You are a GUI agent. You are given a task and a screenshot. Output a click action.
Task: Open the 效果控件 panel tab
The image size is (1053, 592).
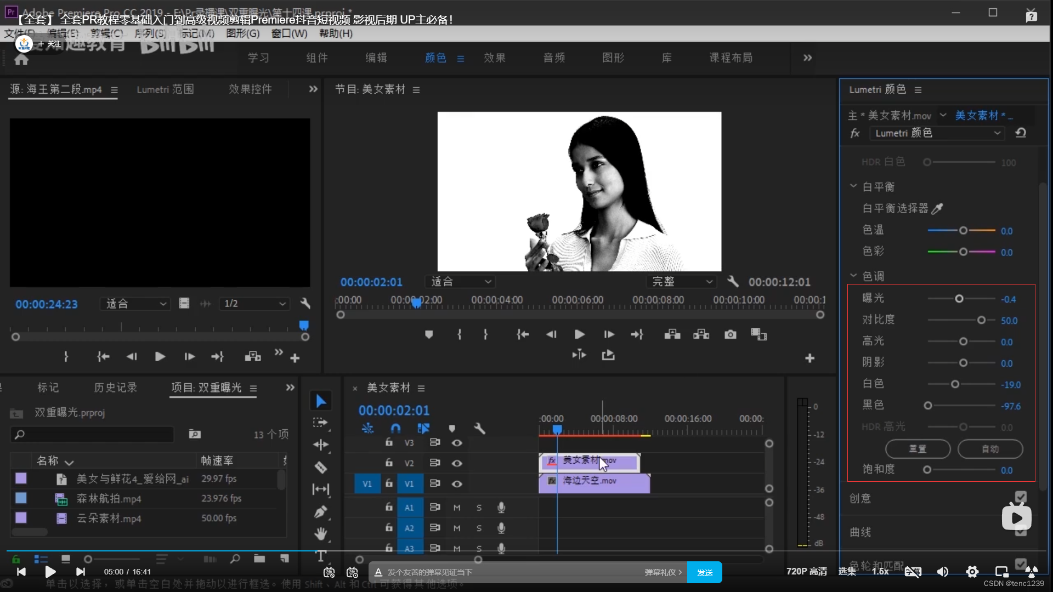(x=250, y=89)
